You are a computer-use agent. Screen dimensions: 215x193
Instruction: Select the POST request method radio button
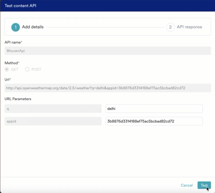[27, 69]
